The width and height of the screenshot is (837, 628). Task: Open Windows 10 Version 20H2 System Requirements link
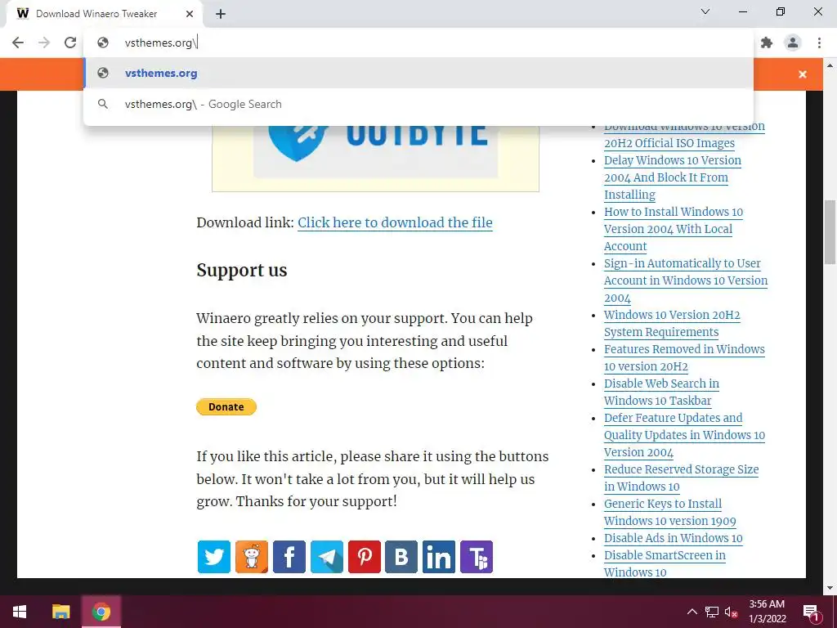[672, 323]
